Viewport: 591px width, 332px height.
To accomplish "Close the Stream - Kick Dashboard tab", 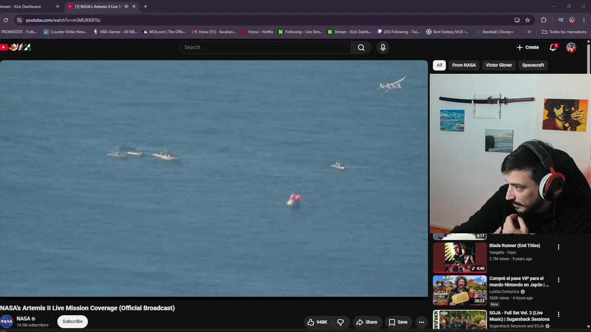I will click(x=58, y=6).
